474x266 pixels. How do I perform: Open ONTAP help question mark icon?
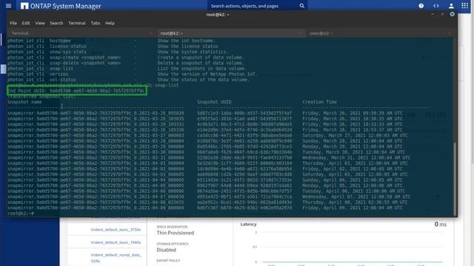click(x=421, y=6)
